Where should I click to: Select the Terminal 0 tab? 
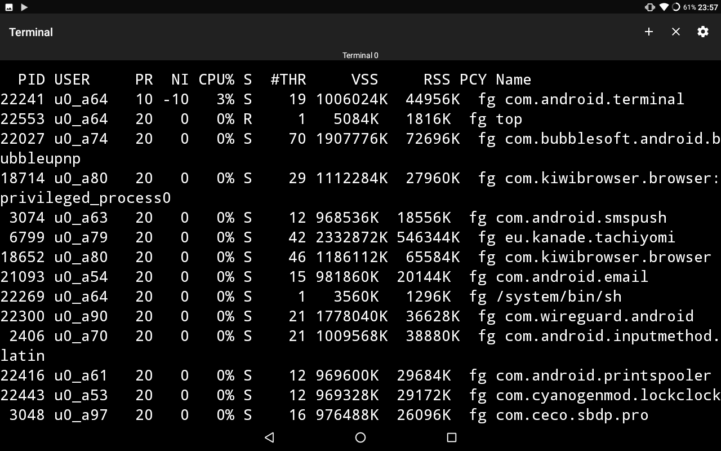pos(360,55)
